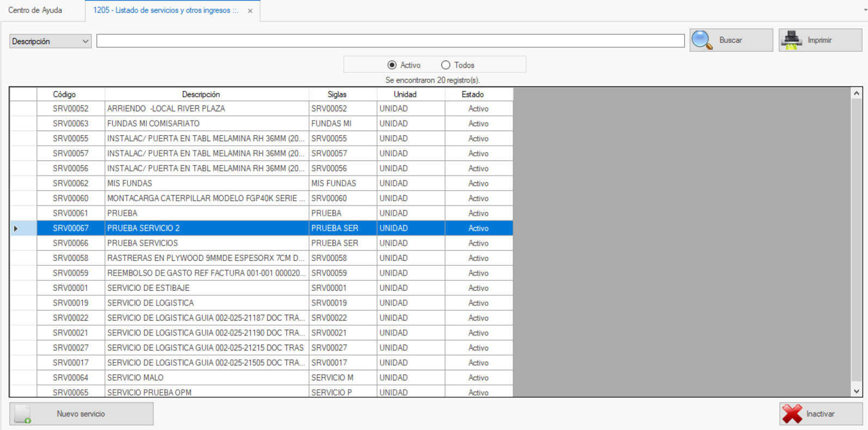The image size is (868, 430).
Task: Close the Listado de servicios tab
Action: 250,11
